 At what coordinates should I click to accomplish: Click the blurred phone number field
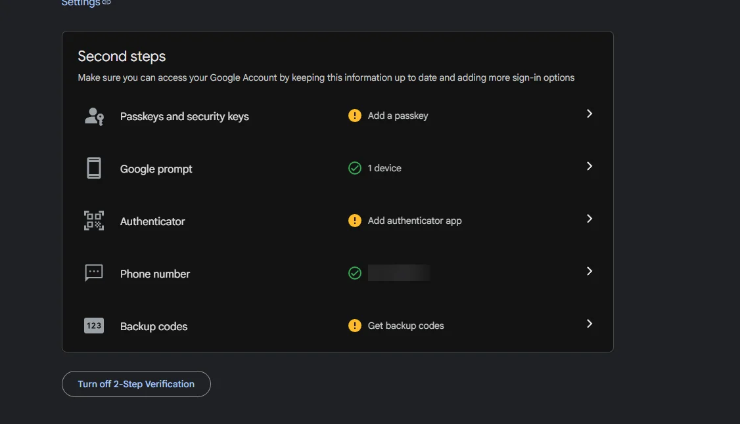(x=400, y=273)
